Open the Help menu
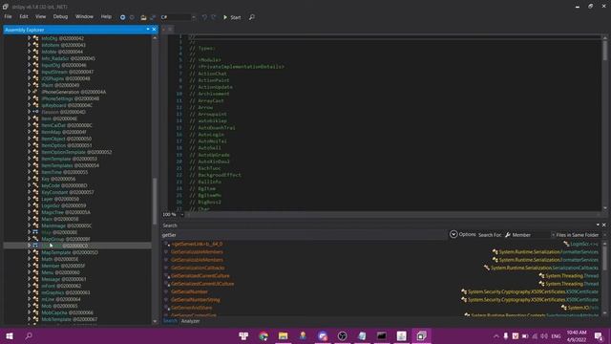 (x=106, y=17)
